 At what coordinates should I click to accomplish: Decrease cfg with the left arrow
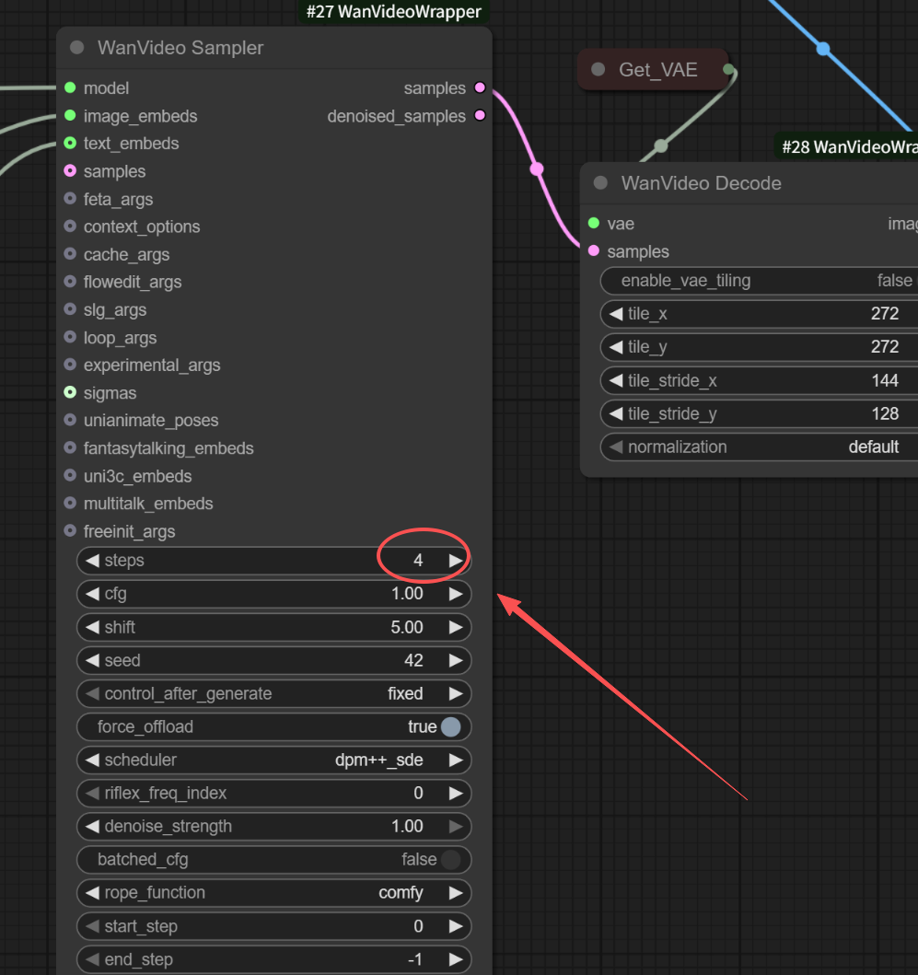pos(92,594)
